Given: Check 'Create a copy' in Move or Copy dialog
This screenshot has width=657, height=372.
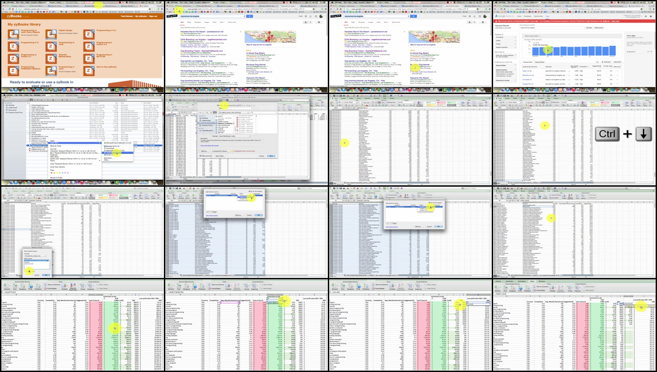Looking at the screenshot, I should 25,271.
